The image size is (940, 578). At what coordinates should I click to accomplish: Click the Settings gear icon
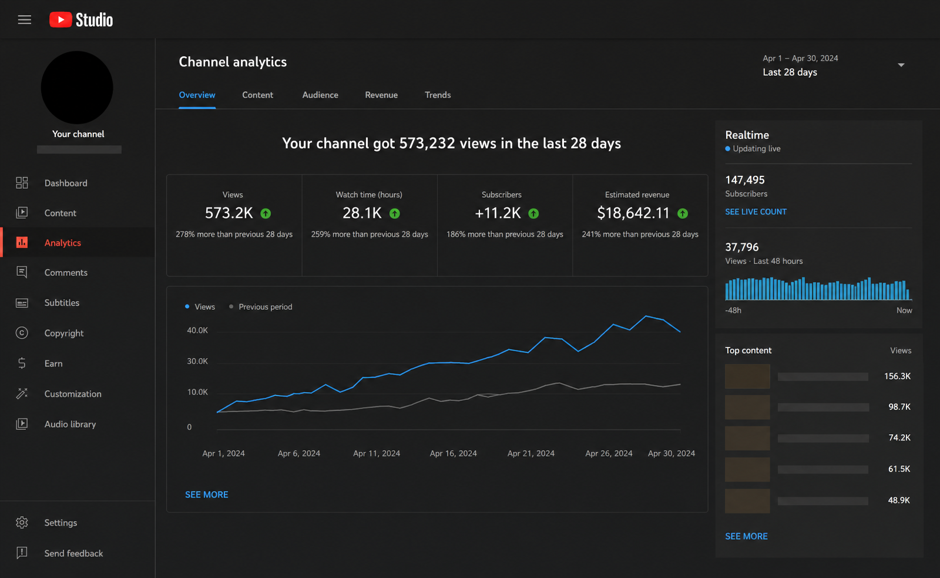click(x=22, y=523)
